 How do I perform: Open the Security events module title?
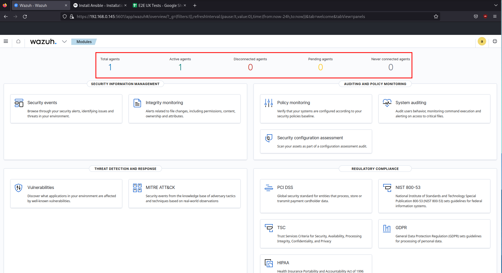(42, 103)
